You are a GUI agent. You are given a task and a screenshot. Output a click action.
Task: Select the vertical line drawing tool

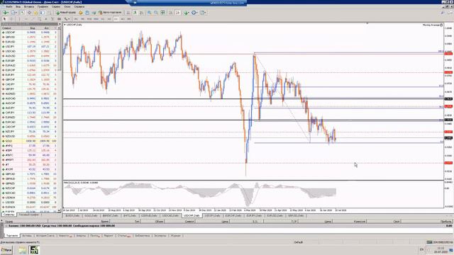coord(19,19)
